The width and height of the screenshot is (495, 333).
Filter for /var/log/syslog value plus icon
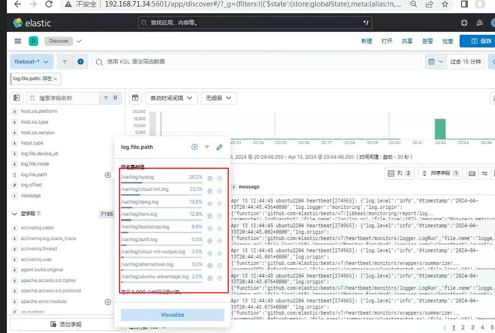(210, 178)
